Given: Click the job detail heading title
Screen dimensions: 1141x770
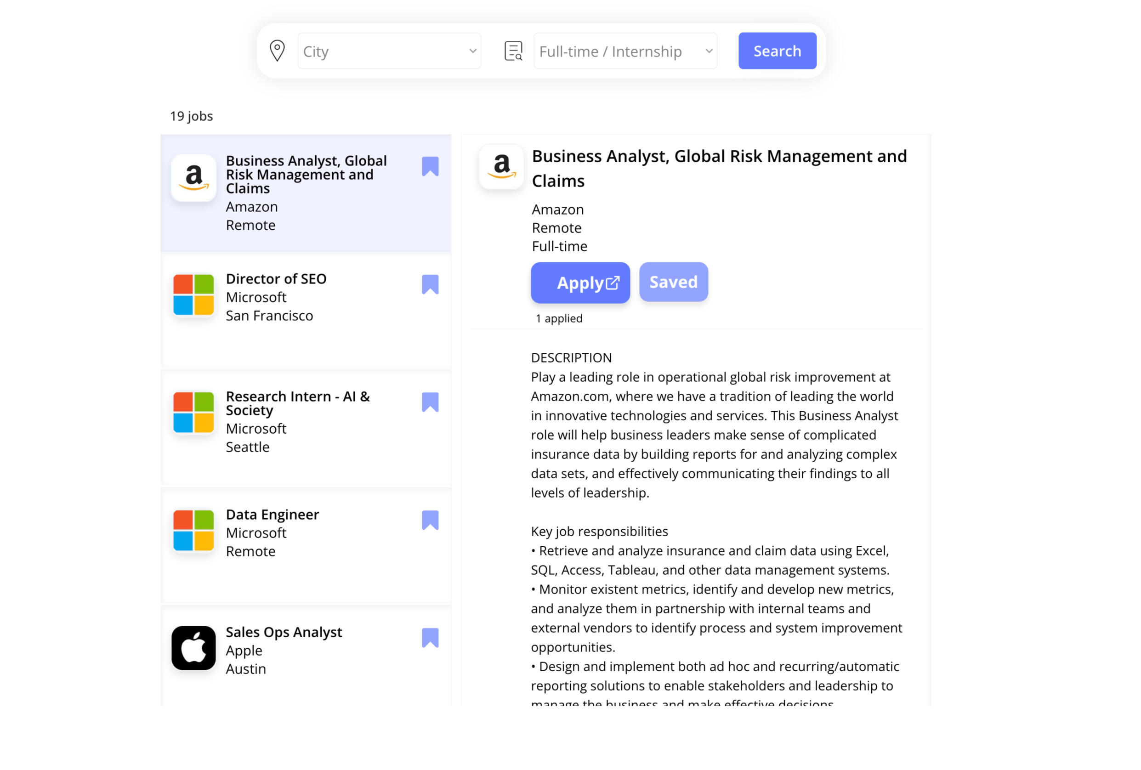Looking at the screenshot, I should point(720,169).
